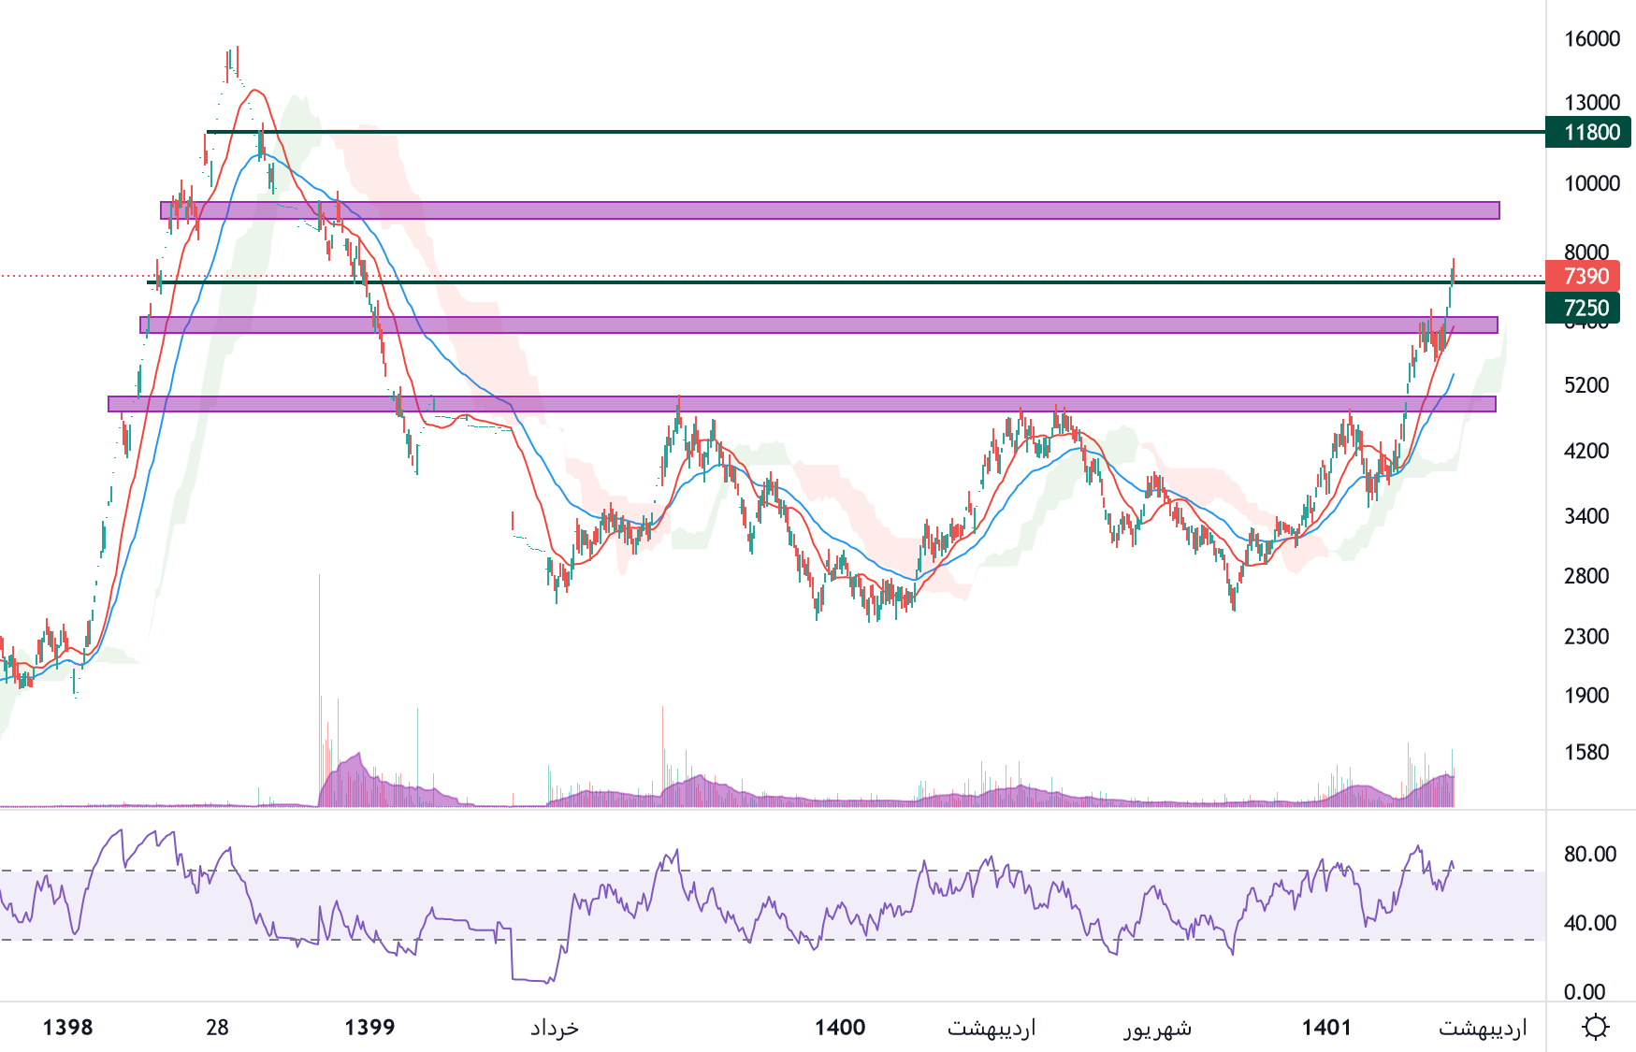Click the شهریور label on time axis
The height and width of the screenshot is (1052, 1636).
1157,1028
